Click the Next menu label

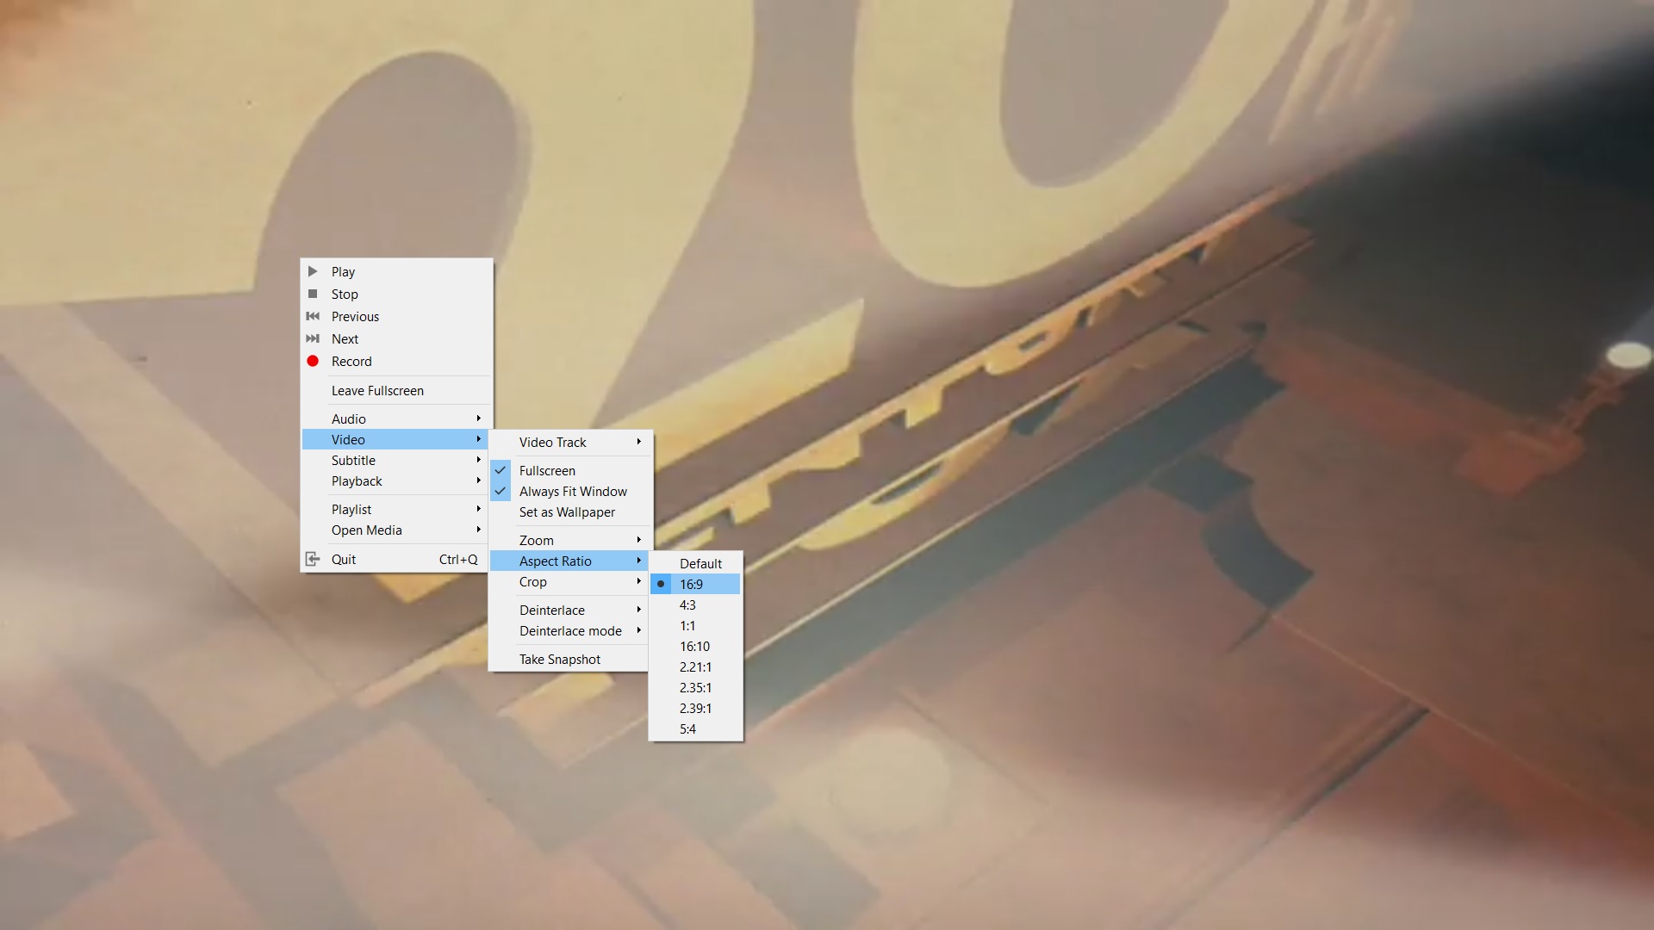pyautogui.click(x=345, y=338)
